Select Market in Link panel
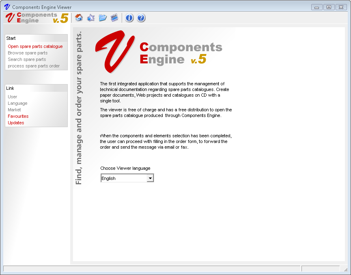The height and width of the screenshot is (275, 351). pyautogui.click(x=14, y=110)
